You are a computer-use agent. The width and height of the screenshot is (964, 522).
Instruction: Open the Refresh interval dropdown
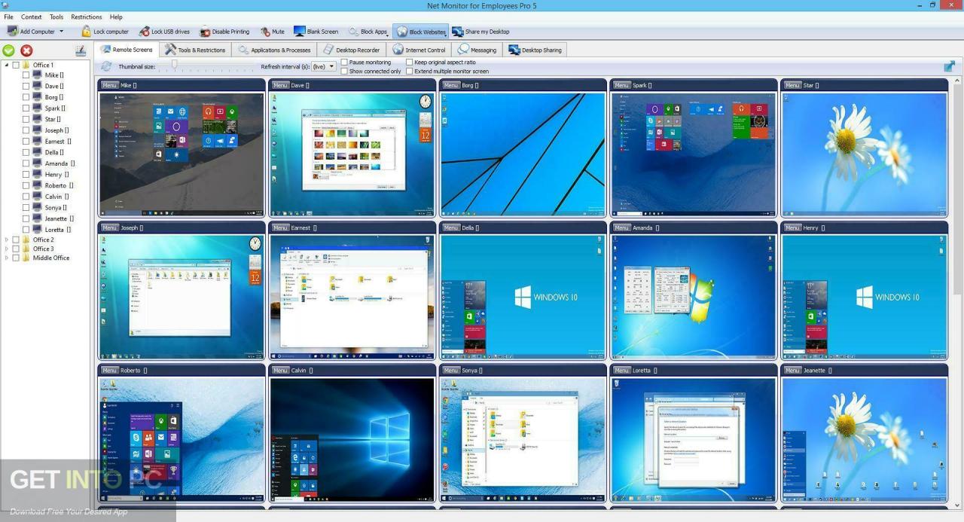coord(324,66)
